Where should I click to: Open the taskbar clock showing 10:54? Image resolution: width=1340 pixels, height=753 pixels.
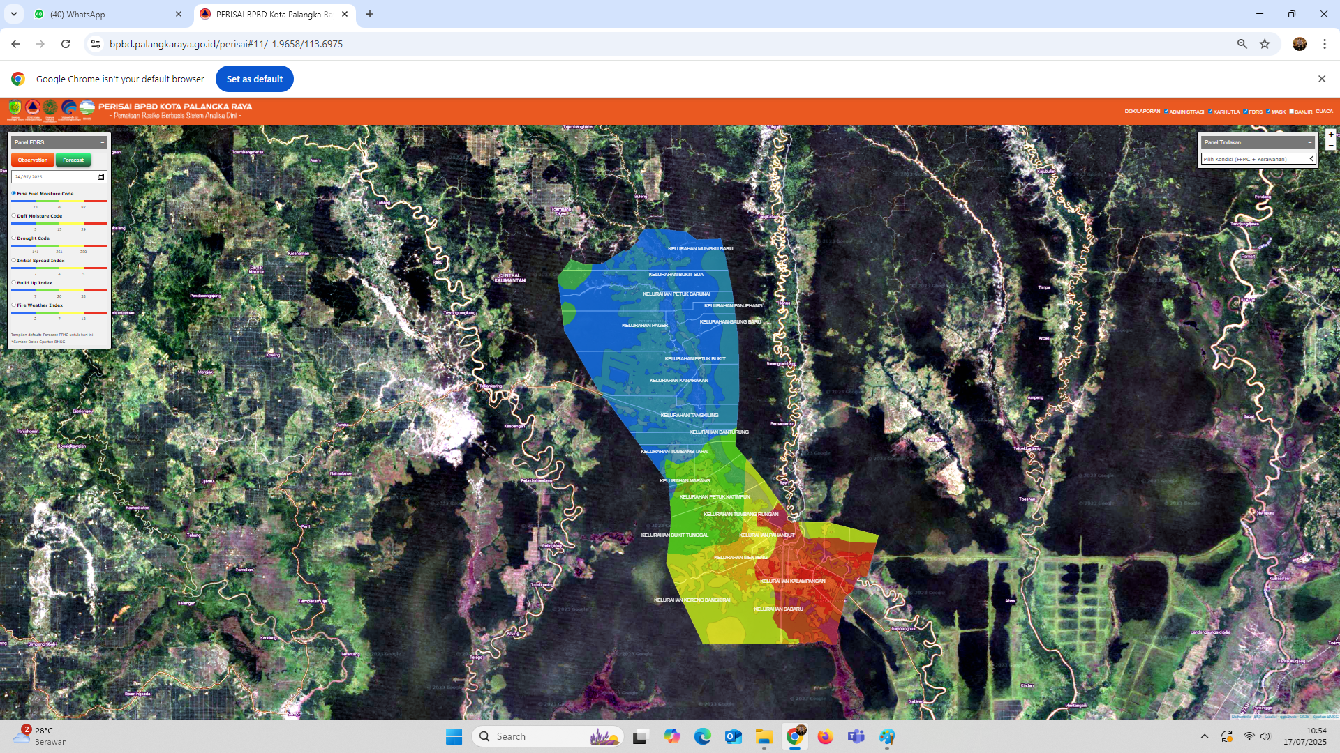[x=1305, y=736]
